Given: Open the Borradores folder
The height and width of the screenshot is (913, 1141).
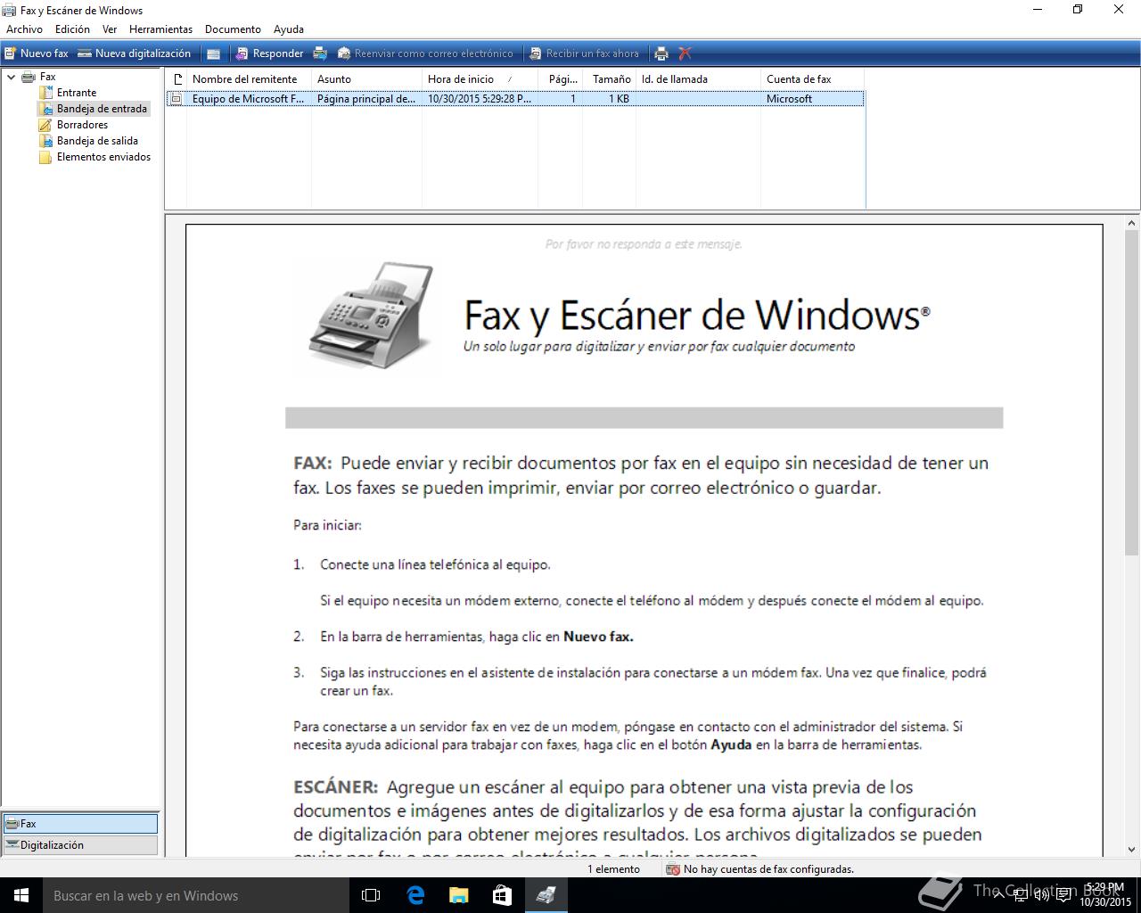Looking at the screenshot, I should click(82, 125).
